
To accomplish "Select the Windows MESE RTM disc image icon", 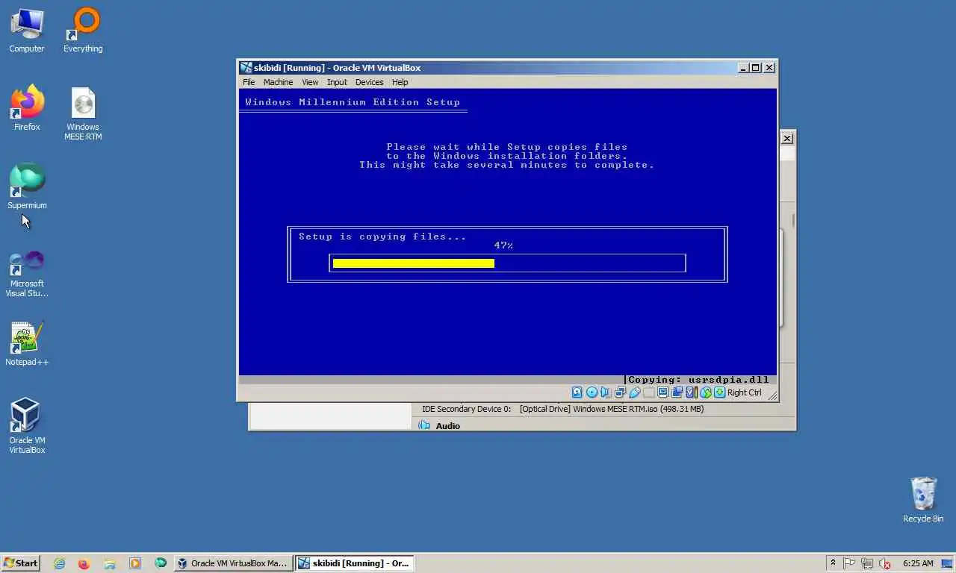I will [x=83, y=114].
